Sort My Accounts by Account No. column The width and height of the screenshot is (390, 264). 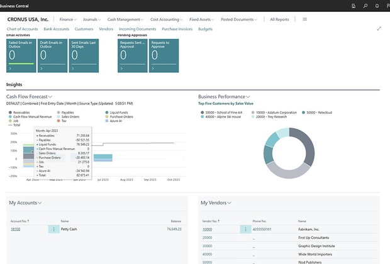click(19, 221)
